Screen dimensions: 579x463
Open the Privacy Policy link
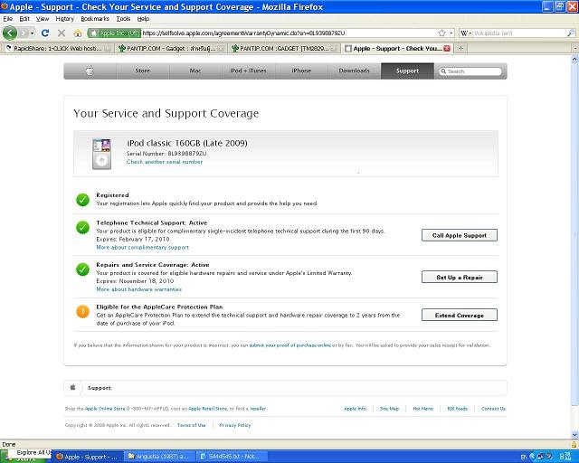click(235, 425)
